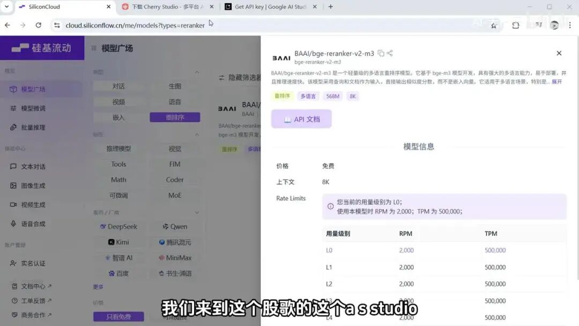Viewport: 579px width, 326px height.
Task: Go back in browser history
Action: 8,25
